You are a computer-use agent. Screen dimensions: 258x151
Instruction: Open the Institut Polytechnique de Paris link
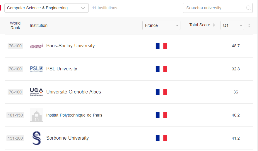click(x=74, y=115)
